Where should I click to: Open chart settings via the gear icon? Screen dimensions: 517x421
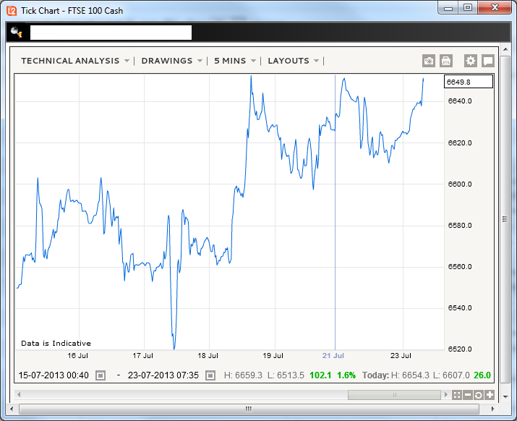(x=471, y=61)
